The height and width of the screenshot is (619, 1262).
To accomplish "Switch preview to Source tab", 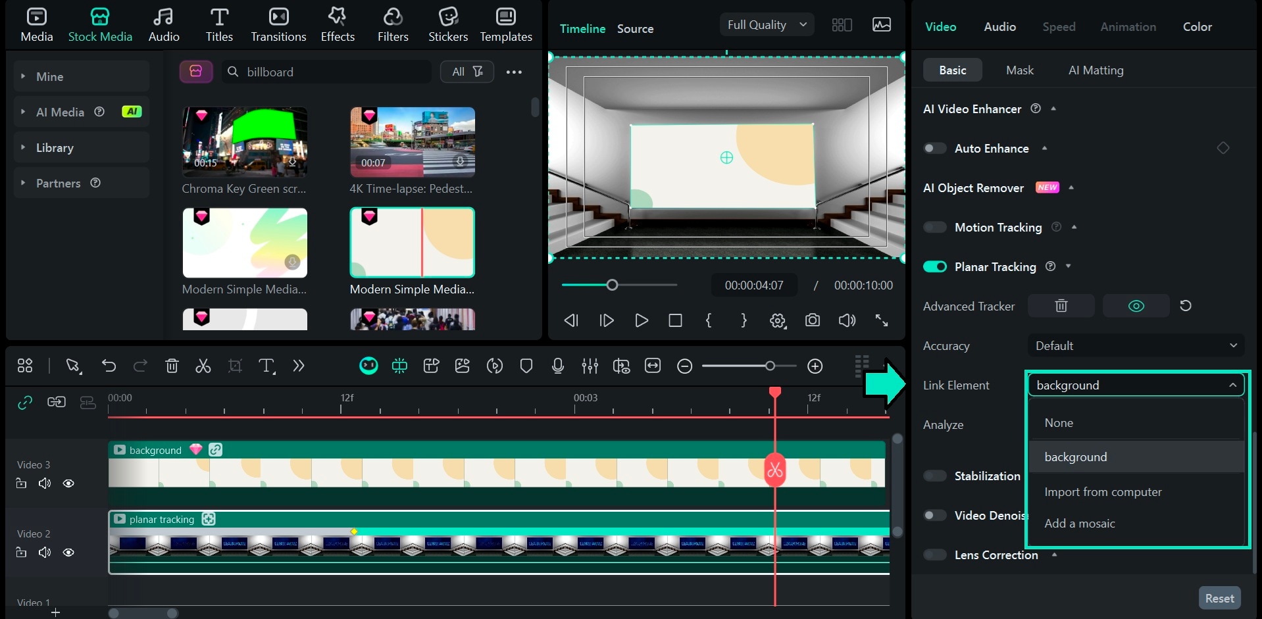I will click(x=636, y=28).
